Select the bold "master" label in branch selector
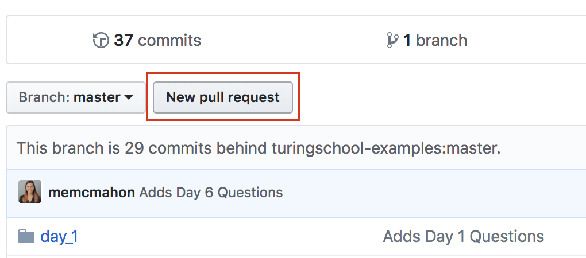The width and height of the screenshot is (586, 258). coord(97,97)
